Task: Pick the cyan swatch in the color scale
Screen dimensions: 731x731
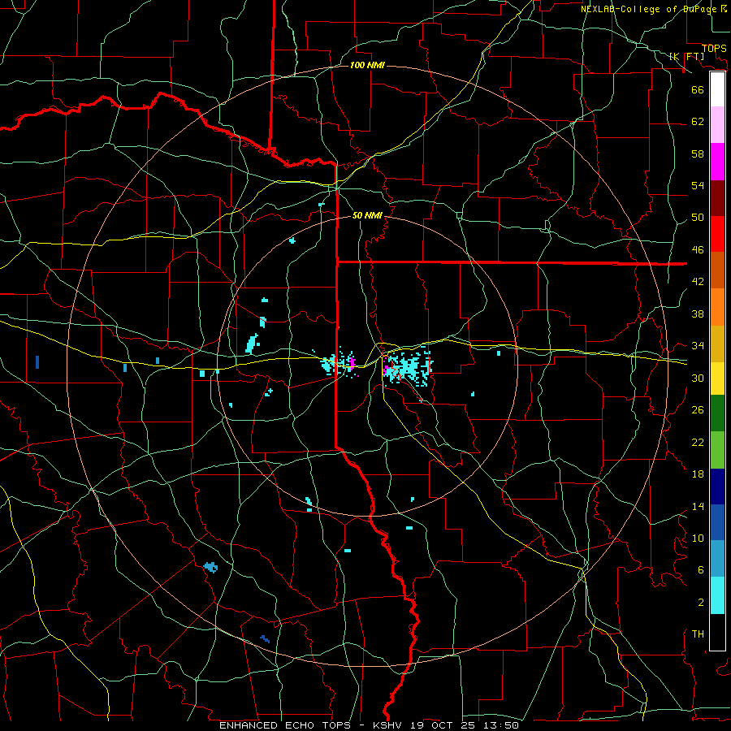Action: (x=717, y=595)
